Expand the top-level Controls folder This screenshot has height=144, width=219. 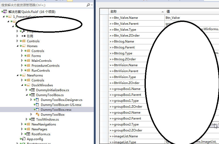[17, 41]
